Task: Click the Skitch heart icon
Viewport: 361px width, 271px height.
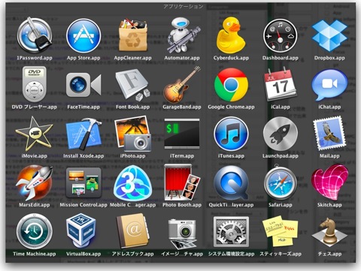Action: [x=329, y=182]
